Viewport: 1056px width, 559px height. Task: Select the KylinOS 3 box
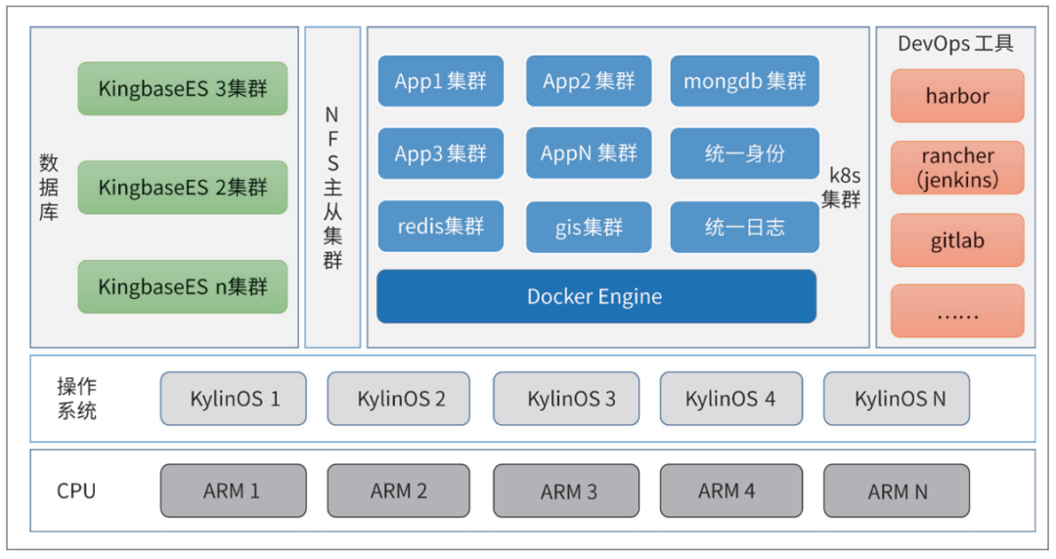(x=566, y=399)
